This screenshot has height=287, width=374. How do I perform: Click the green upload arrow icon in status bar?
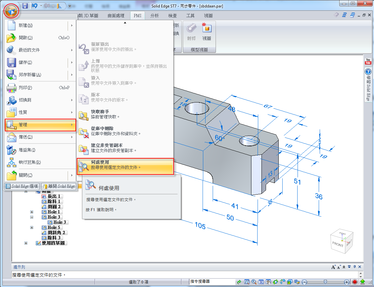[x=363, y=282]
